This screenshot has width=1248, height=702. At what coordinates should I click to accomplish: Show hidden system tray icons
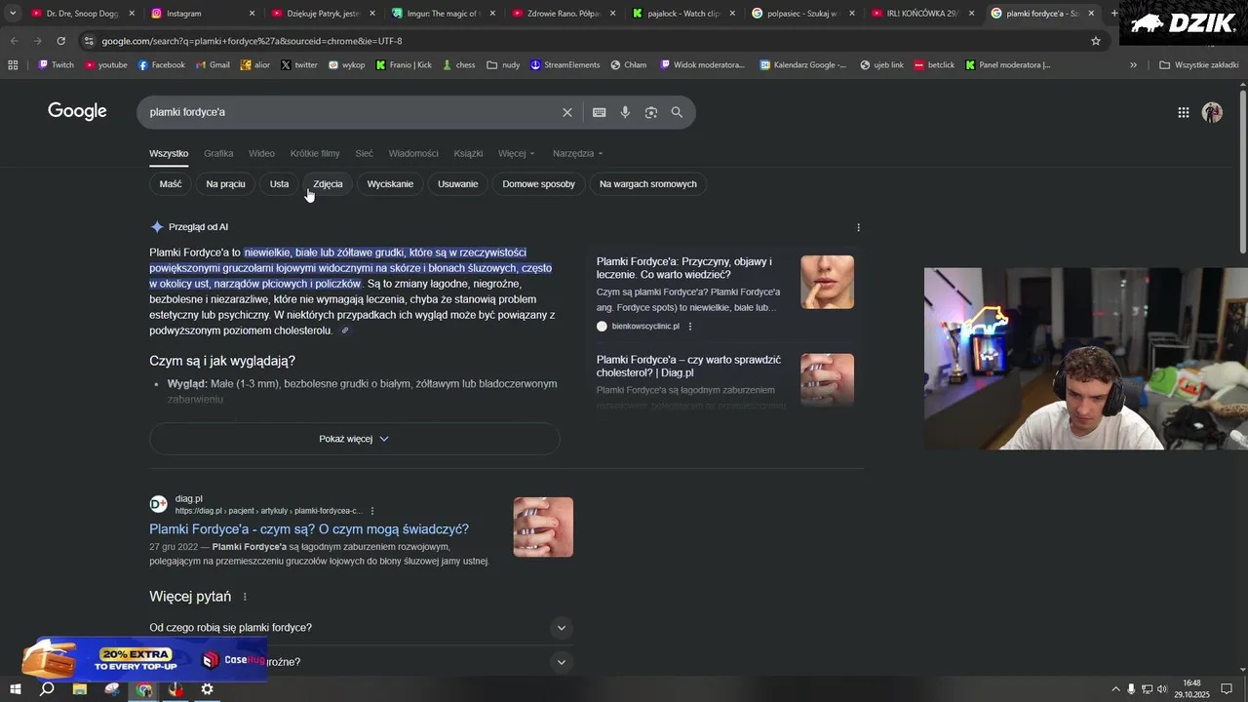[1115, 689]
